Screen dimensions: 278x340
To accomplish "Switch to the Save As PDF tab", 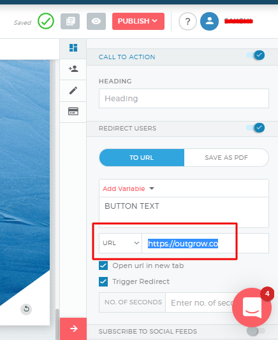I will pos(226,158).
